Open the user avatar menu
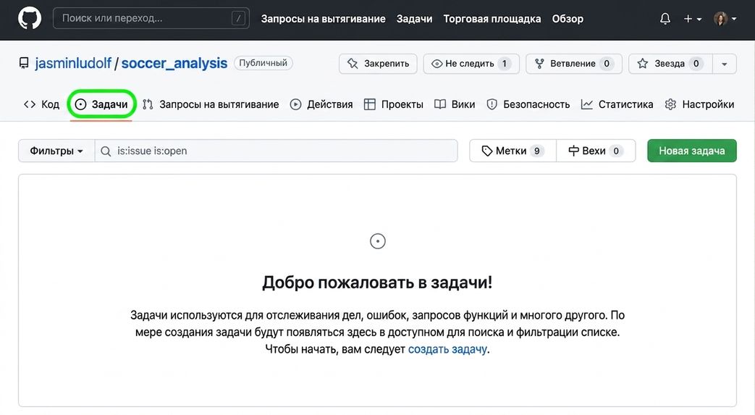The image size is (755, 415). click(x=725, y=19)
